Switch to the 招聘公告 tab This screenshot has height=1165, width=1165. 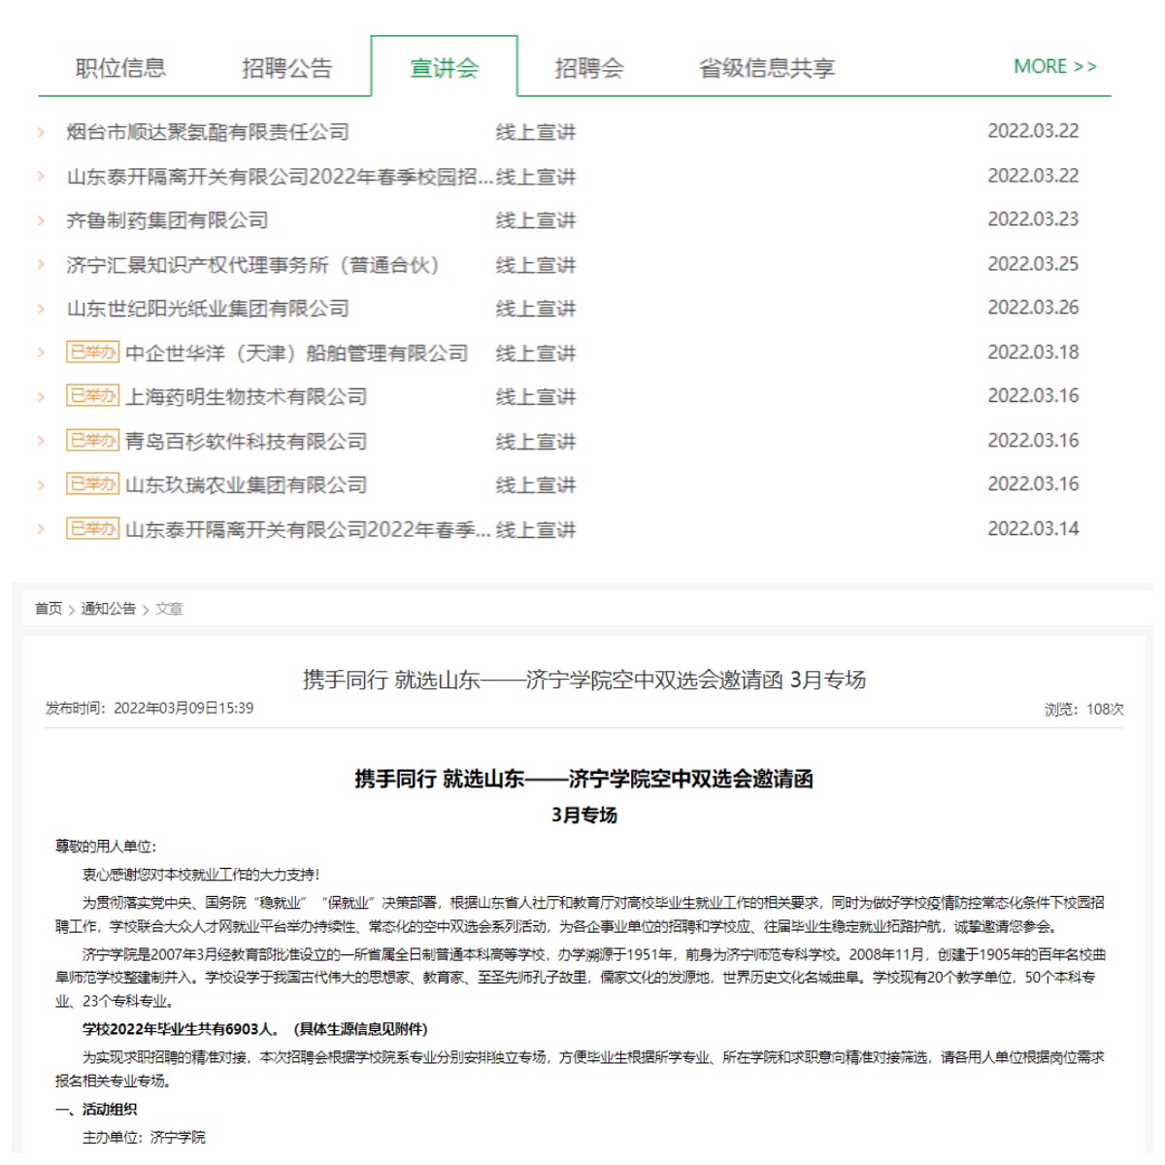286,68
